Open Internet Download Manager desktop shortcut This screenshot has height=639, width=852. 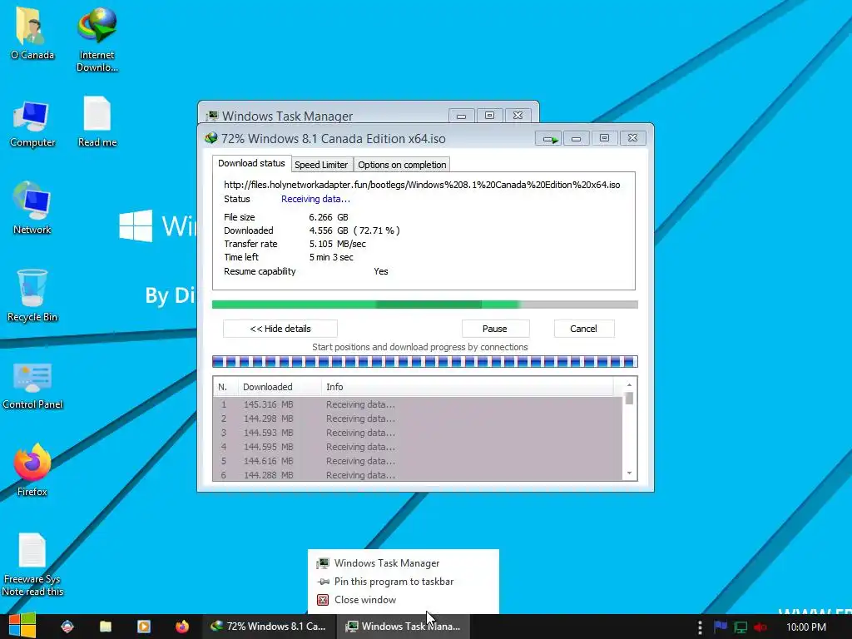click(x=97, y=39)
